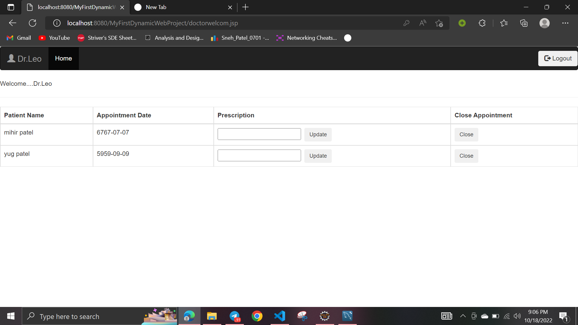This screenshot has width=578, height=325.
Task: Open the Home navigation menu item
Action: 63,58
